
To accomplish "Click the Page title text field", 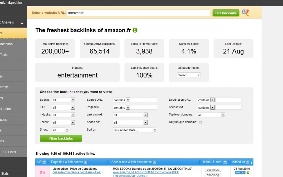I will point(144,108).
